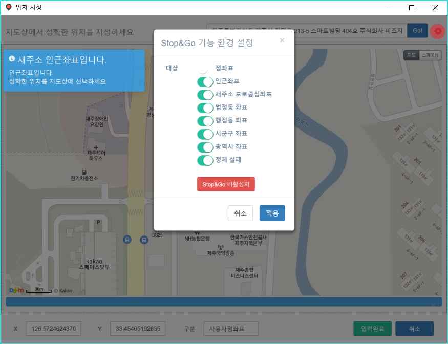The width and height of the screenshot is (448, 344).
Task: Disable the 인근좌표 switch
Action: (205, 82)
